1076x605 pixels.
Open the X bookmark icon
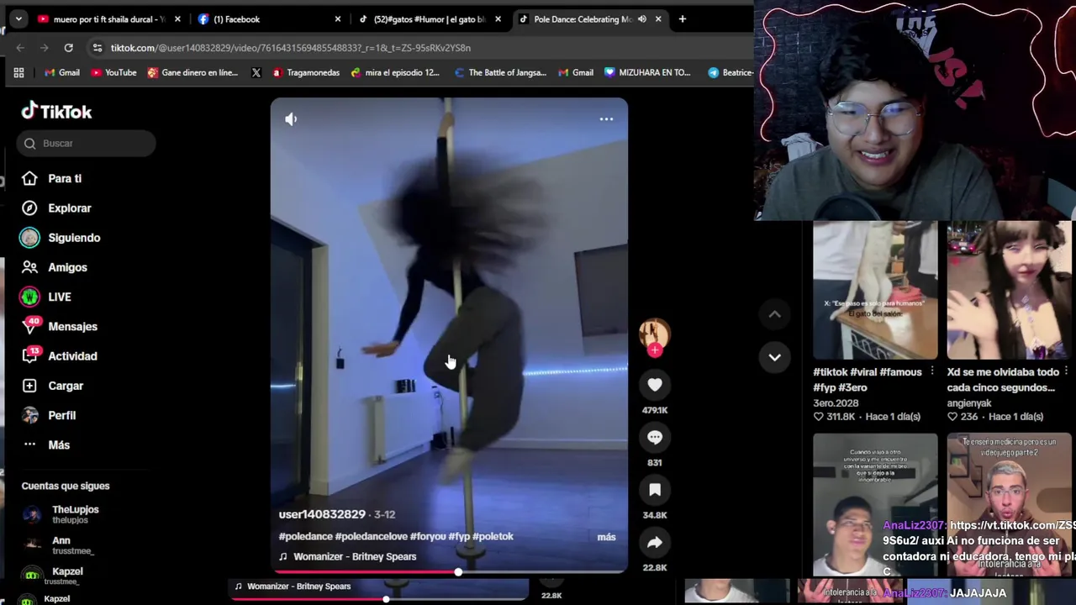point(256,72)
